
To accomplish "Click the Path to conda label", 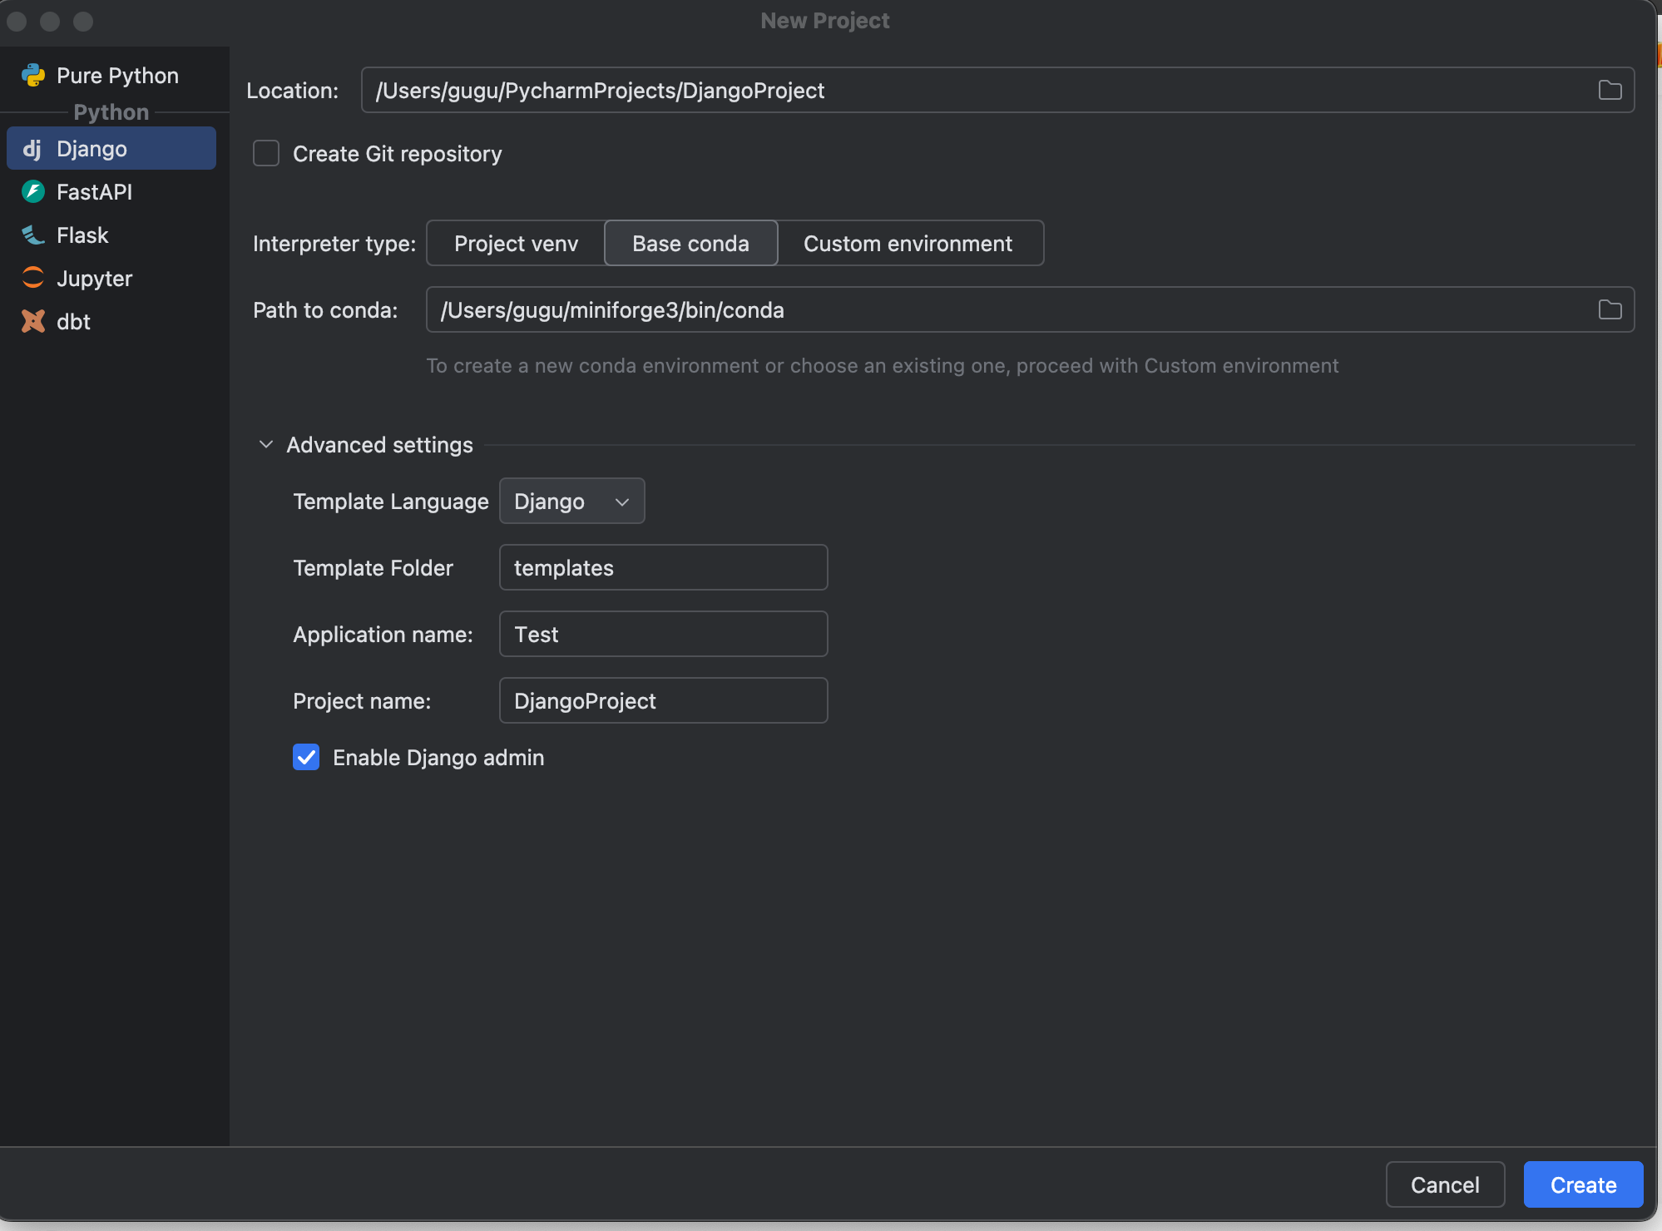I will point(325,310).
